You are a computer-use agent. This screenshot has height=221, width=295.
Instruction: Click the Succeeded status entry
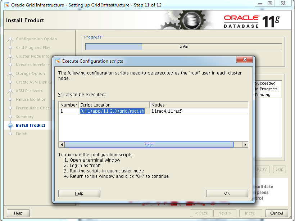[x=265, y=83]
